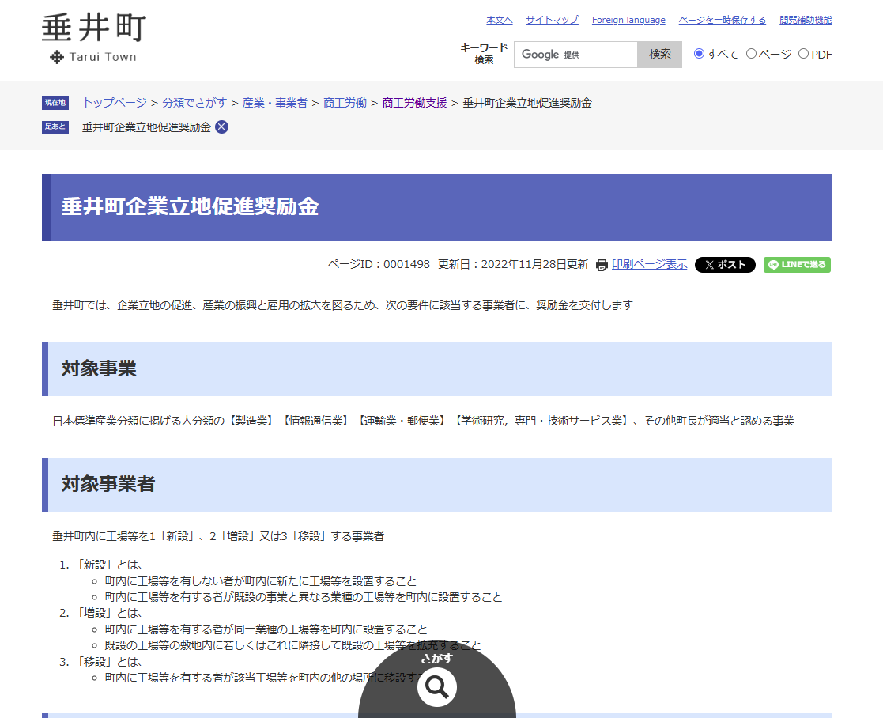
Task: Select the すべて search scope radio
Action: click(699, 54)
